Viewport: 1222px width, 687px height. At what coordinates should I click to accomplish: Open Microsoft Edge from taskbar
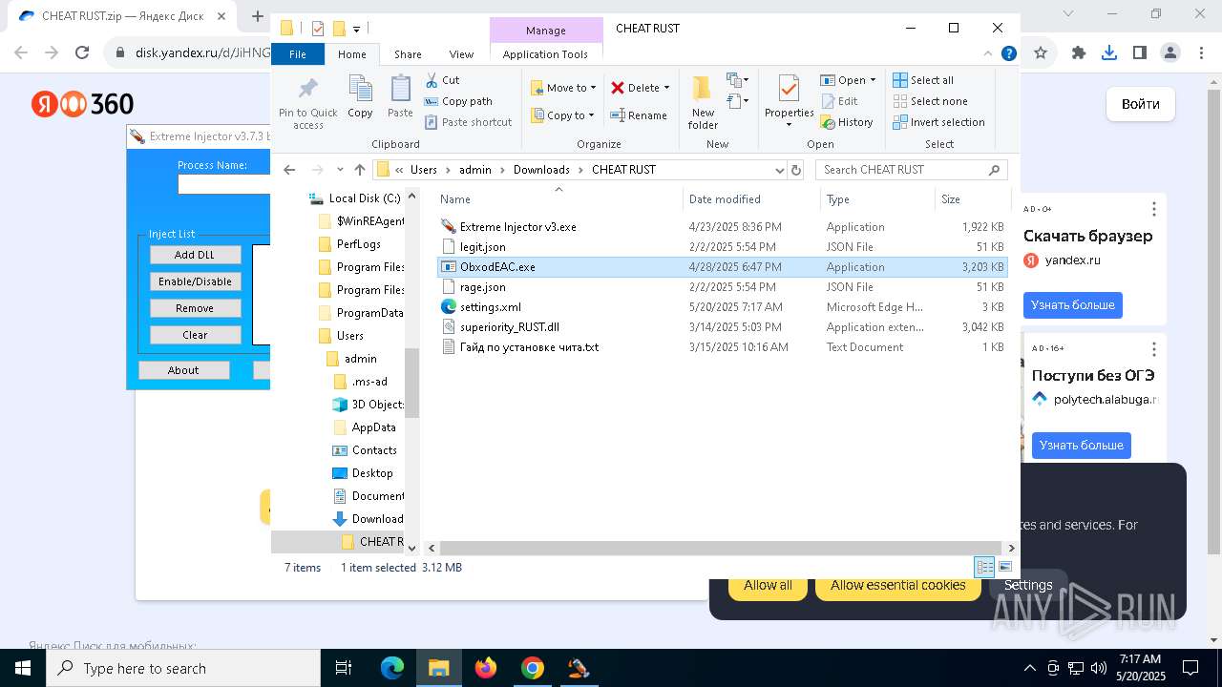click(x=392, y=668)
